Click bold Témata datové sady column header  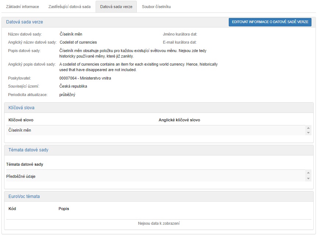click(x=25, y=164)
